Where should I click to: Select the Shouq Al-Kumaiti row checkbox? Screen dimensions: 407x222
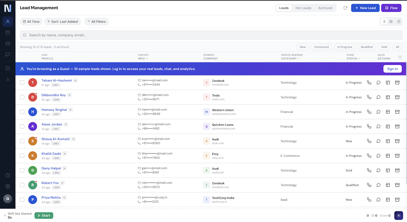click(x=22, y=141)
